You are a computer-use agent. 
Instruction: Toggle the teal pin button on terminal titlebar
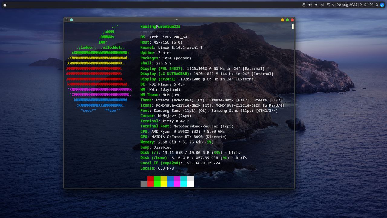(x=71, y=20)
